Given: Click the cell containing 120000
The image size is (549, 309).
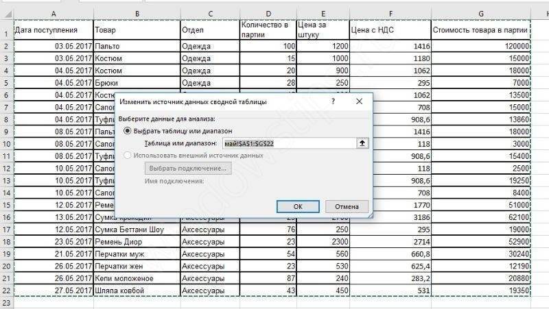Looking at the screenshot, I should tap(480, 46).
